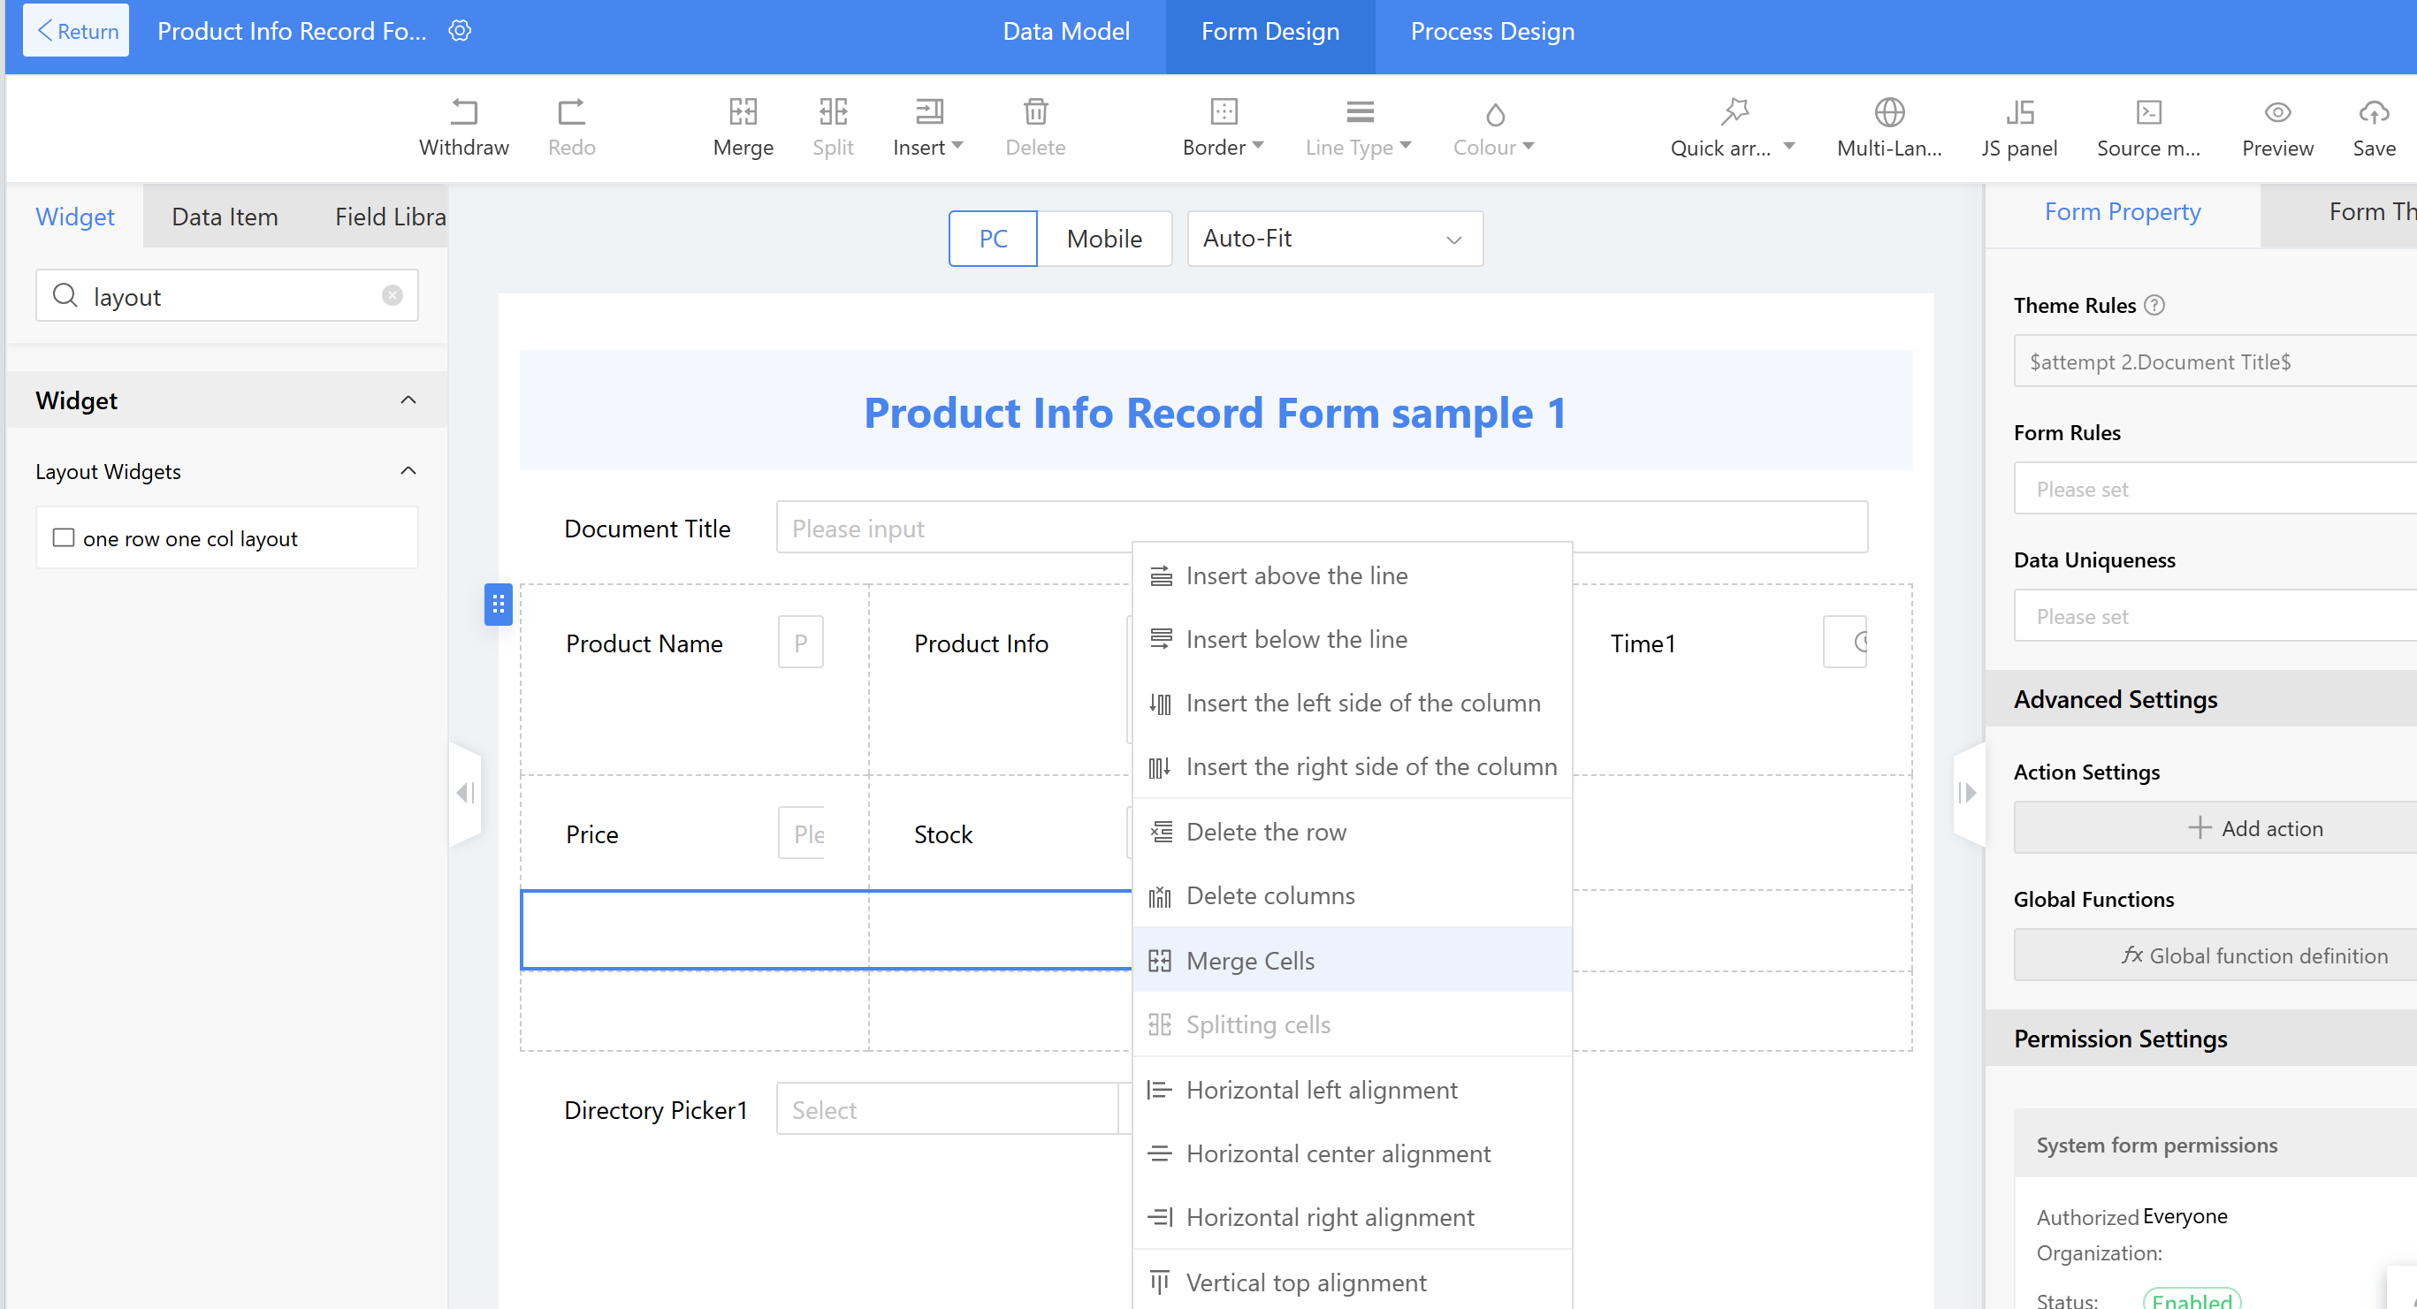Click the Merge toolbar icon
The width and height of the screenshot is (2417, 1309).
743,112
